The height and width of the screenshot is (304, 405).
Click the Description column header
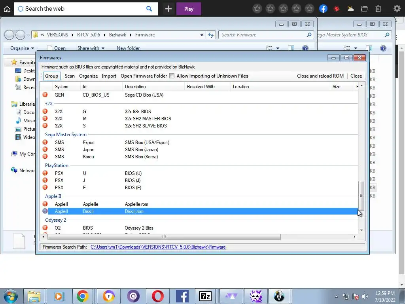click(153, 87)
